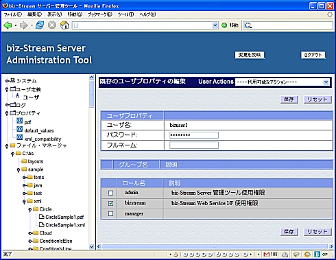Viewport: 336px width, 260px height.
Task: Open the ファイル menu
Action: click(x=13, y=14)
